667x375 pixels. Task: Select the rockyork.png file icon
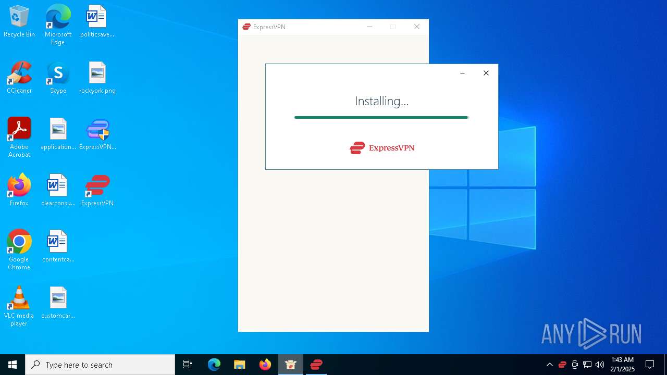tap(97, 78)
